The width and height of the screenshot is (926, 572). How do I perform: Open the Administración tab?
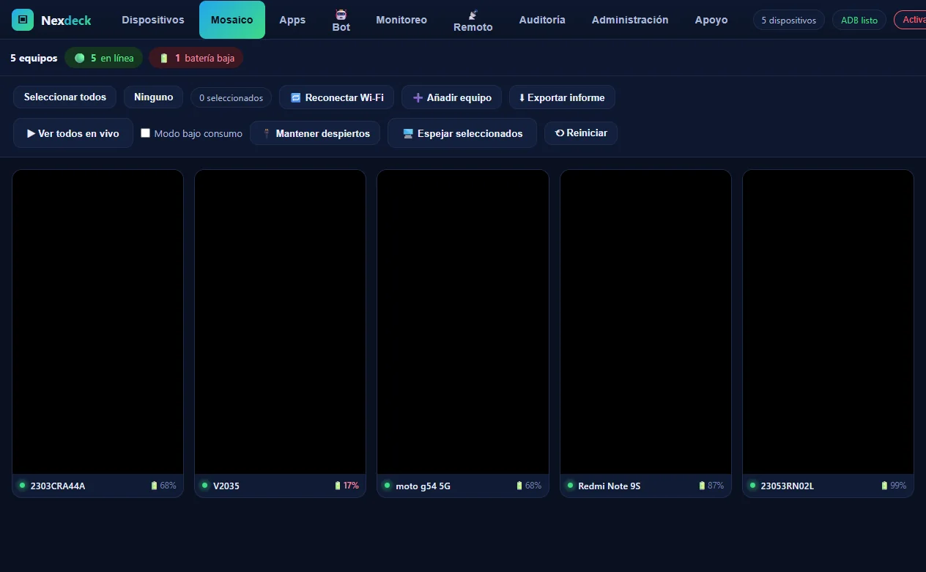tap(630, 20)
